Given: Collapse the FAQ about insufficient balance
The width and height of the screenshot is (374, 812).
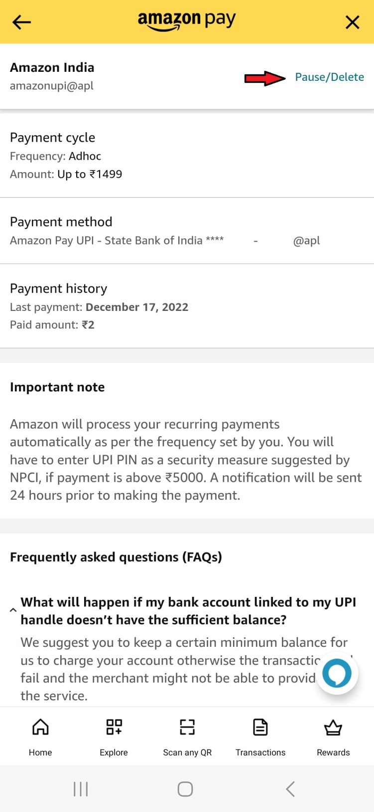Looking at the screenshot, I should (x=13, y=610).
